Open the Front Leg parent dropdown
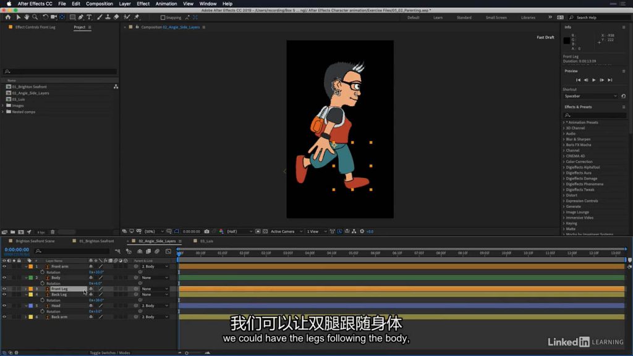The width and height of the screenshot is (633, 356). click(x=155, y=289)
